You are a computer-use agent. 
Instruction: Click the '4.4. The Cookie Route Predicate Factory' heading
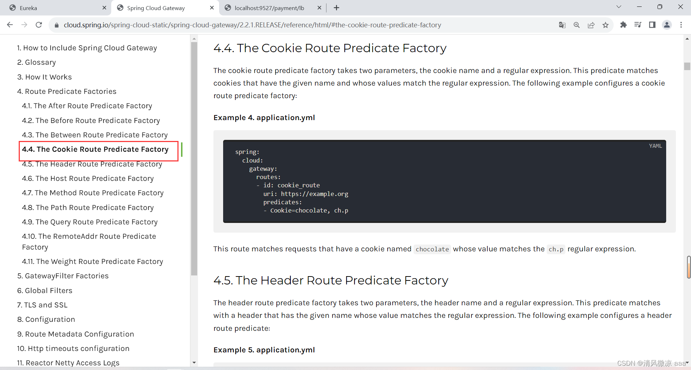point(330,48)
